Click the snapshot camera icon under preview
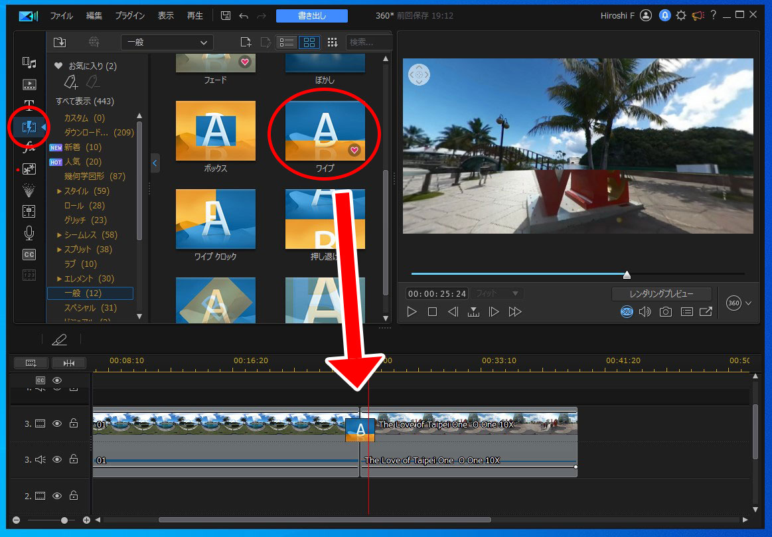Screen dimensions: 772x537 point(665,312)
